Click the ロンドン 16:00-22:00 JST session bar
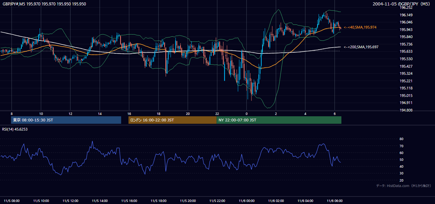435x204 pixels. pyautogui.click(x=172, y=120)
